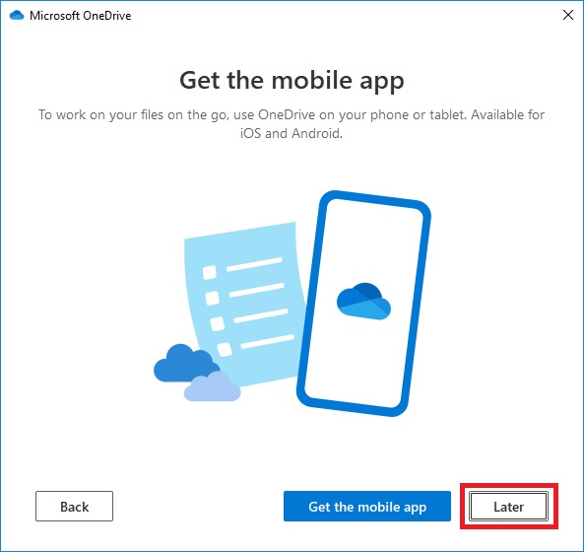Click the OneDrive cloud logo on the phone illustration
Screen dimensions: 584x552
click(363, 302)
